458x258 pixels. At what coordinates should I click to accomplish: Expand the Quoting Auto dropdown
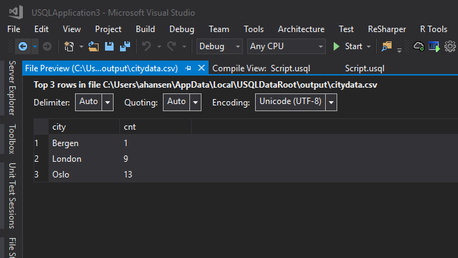pyautogui.click(x=195, y=102)
